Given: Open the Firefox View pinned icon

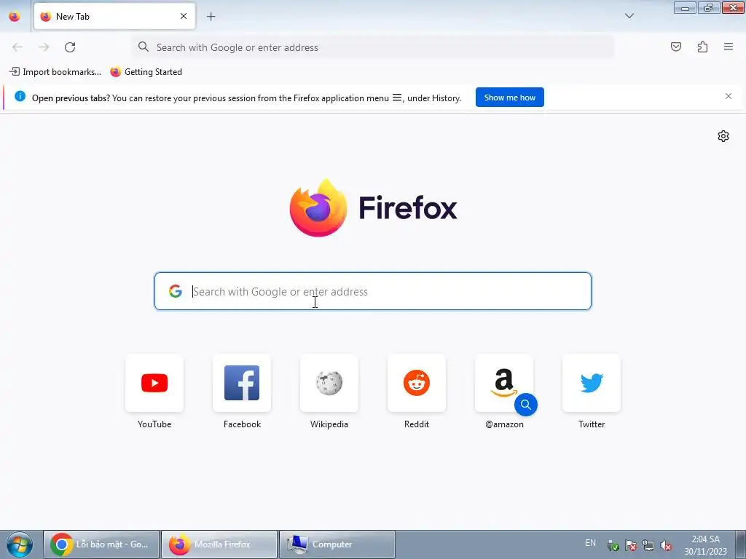Looking at the screenshot, I should [x=15, y=16].
